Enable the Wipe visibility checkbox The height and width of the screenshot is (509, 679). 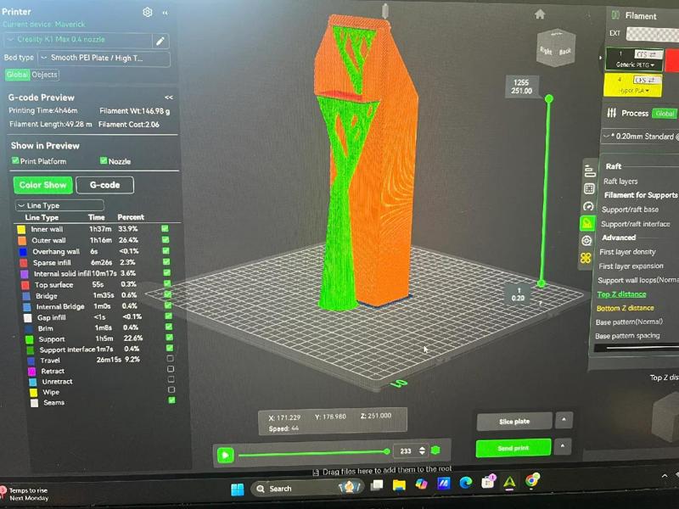[x=171, y=389]
